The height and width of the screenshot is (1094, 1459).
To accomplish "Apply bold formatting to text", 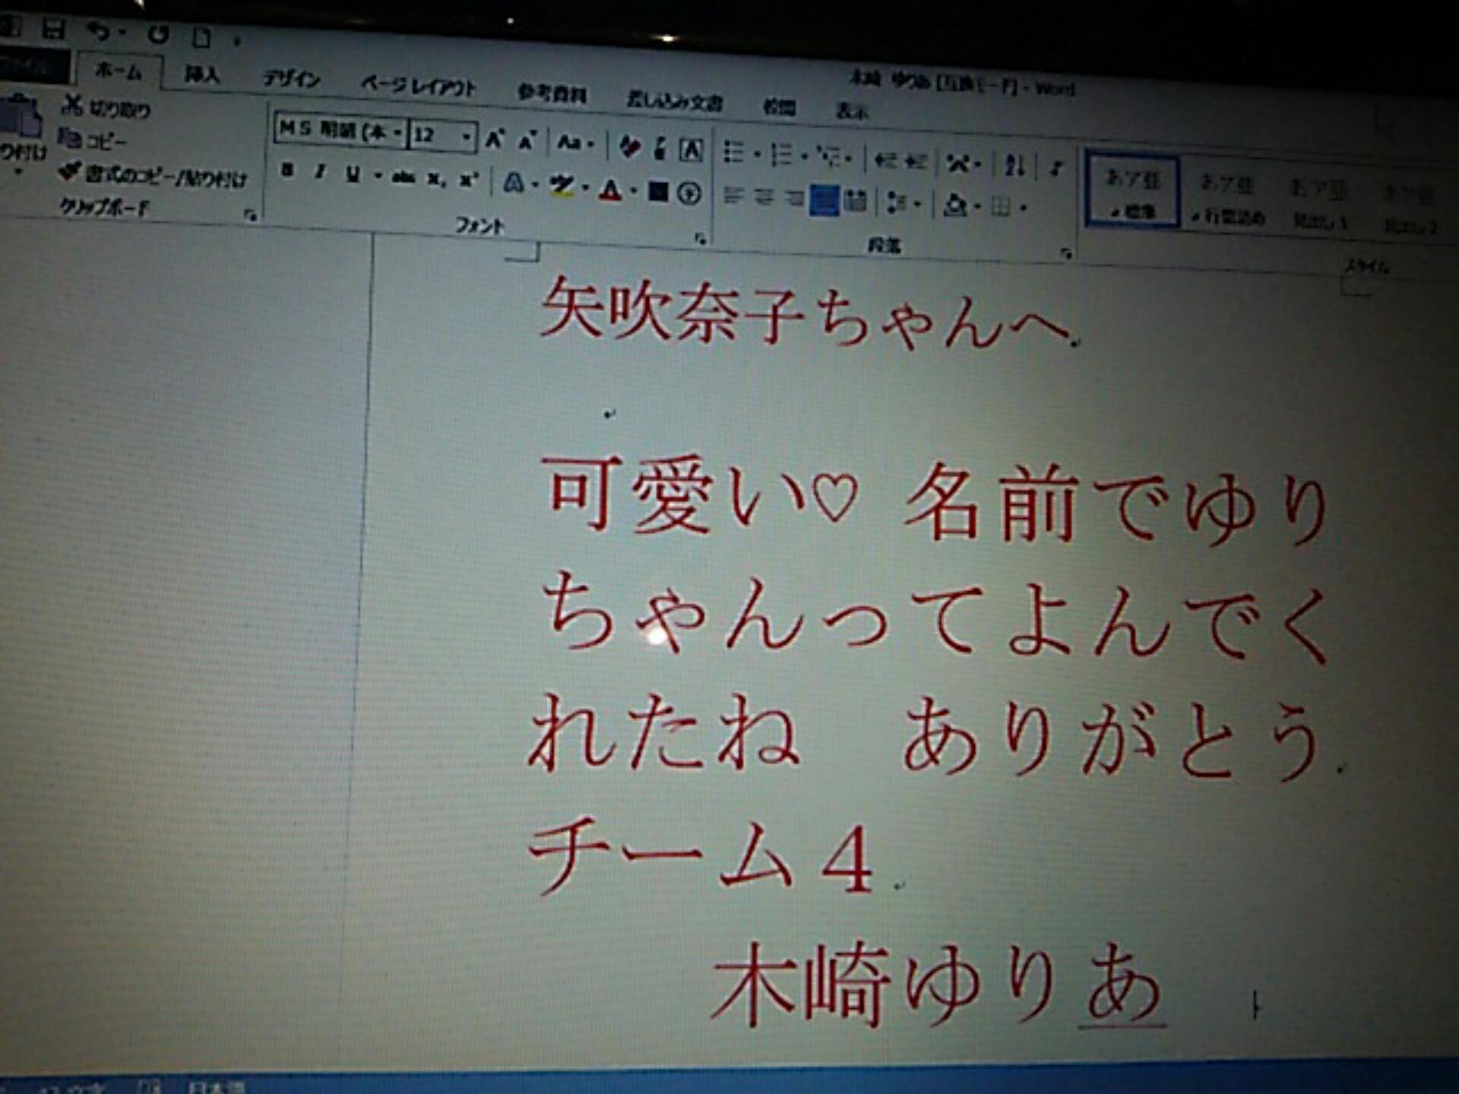I will [x=288, y=169].
